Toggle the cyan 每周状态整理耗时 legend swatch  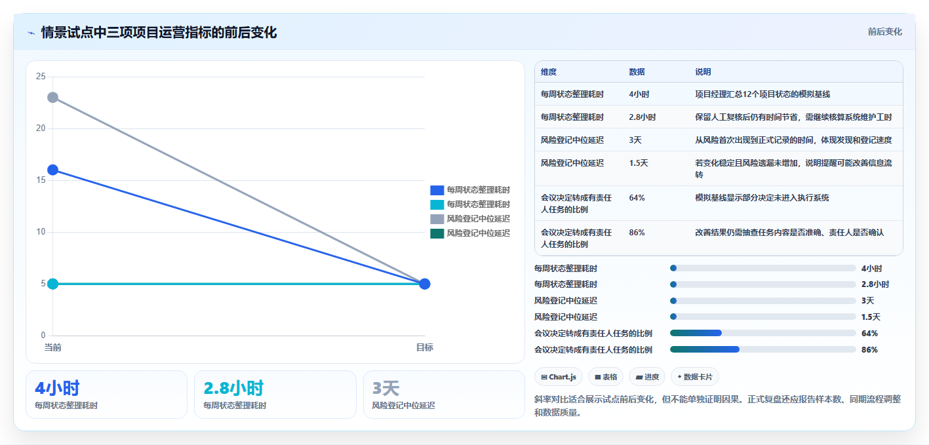(437, 204)
